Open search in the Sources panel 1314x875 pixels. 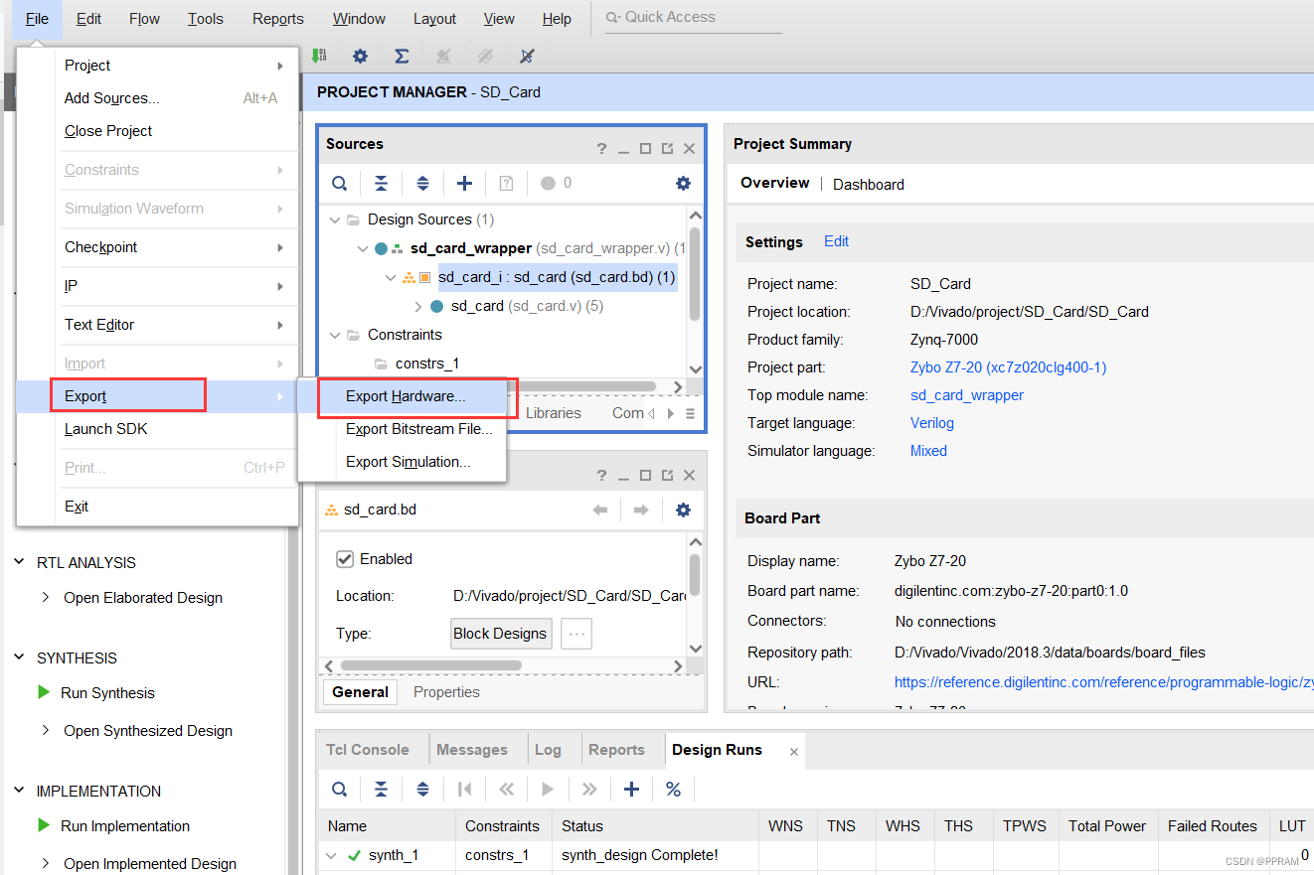coord(340,183)
